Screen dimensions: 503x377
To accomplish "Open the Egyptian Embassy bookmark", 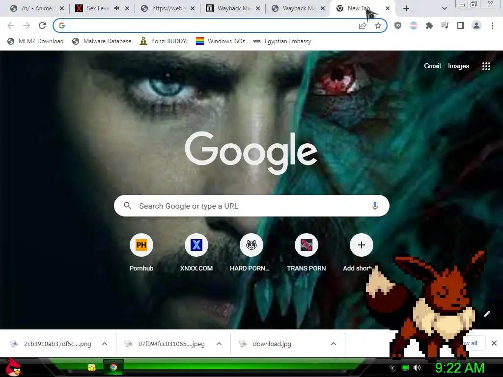I will point(282,41).
